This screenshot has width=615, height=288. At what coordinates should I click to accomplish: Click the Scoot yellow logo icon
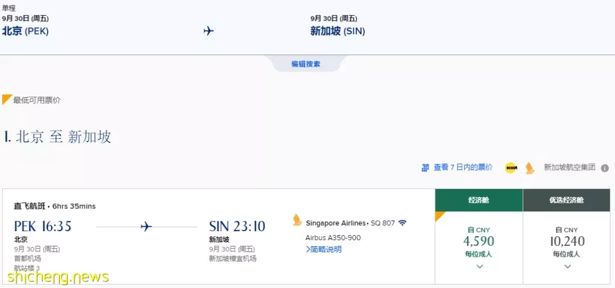511,168
